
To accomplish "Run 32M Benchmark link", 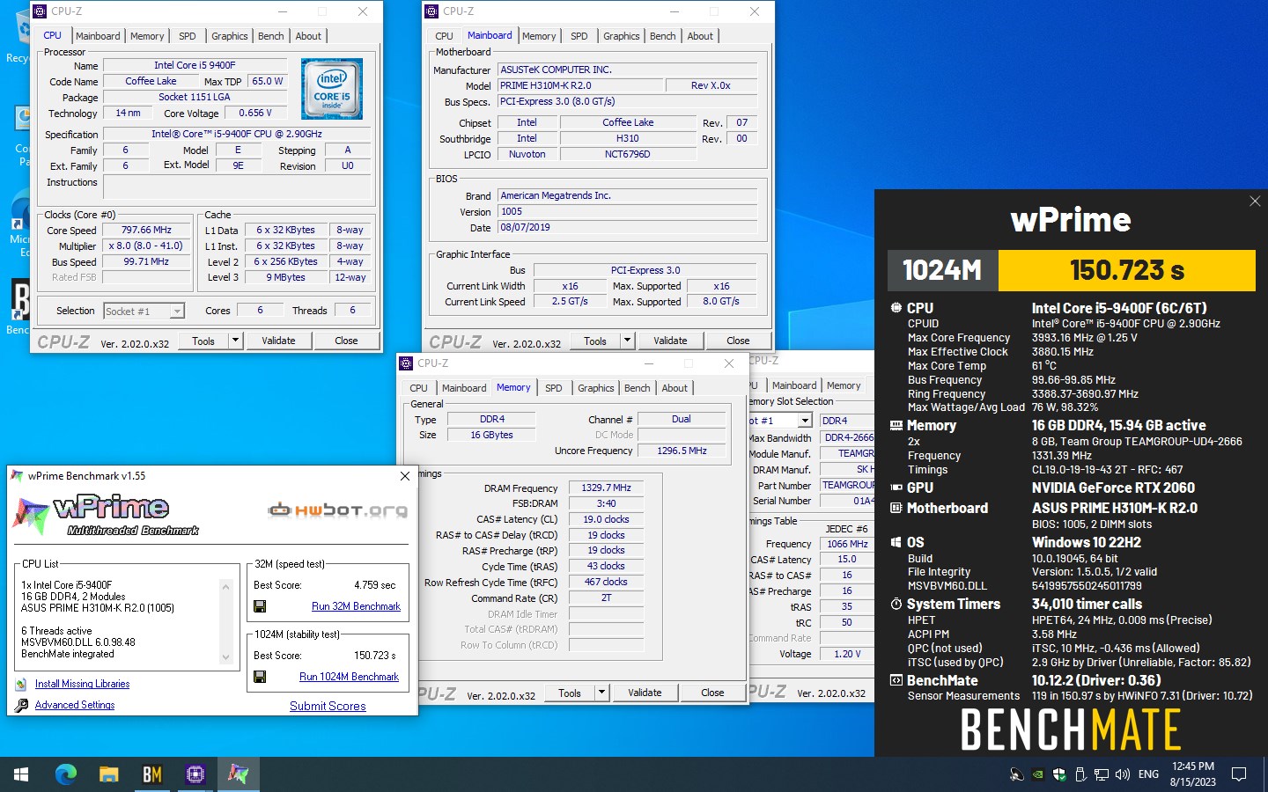I will pyautogui.click(x=356, y=606).
